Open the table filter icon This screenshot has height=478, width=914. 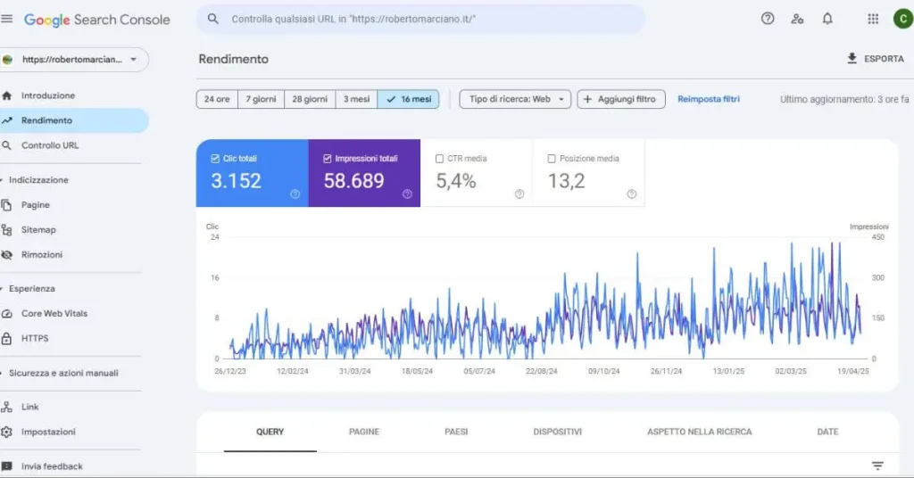pyautogui.click(x=877, y=466)
